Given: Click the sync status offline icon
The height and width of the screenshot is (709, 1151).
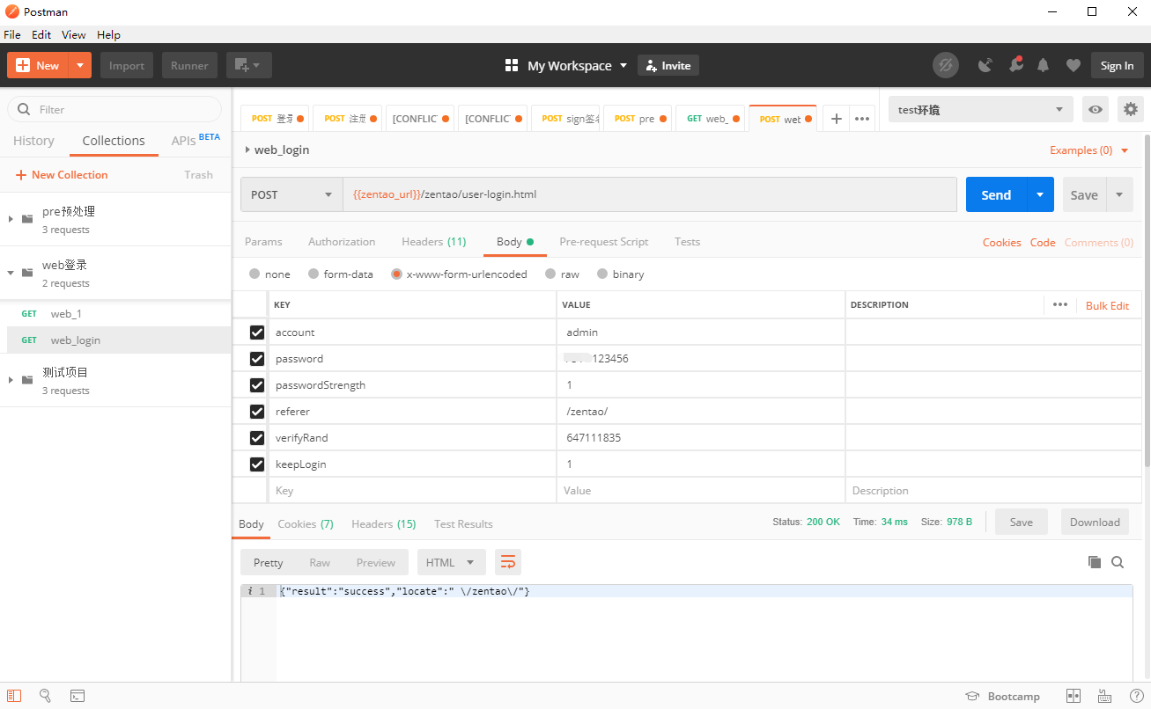Looking at the screenshot, I should click(946, 65).
